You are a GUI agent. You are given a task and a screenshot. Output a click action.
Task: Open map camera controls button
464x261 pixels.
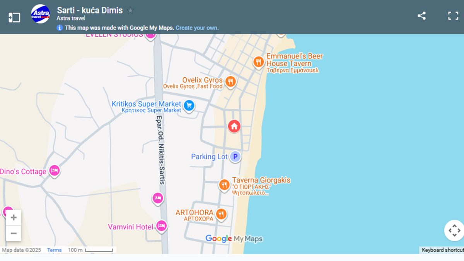tap(454, 231)
